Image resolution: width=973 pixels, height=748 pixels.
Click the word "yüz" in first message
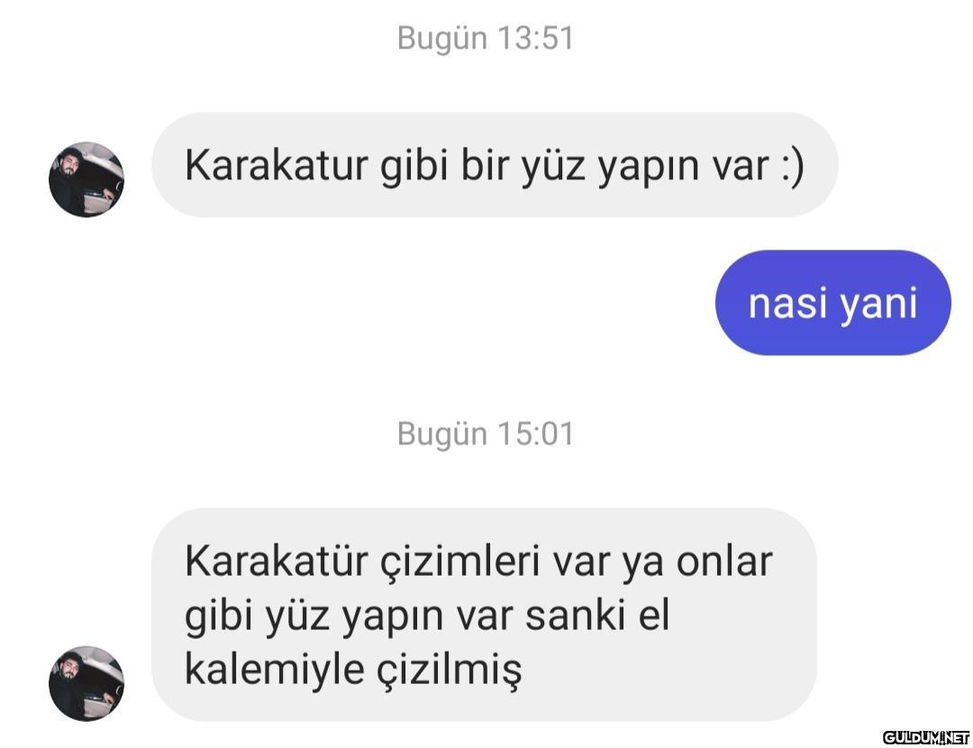[553, 167]
